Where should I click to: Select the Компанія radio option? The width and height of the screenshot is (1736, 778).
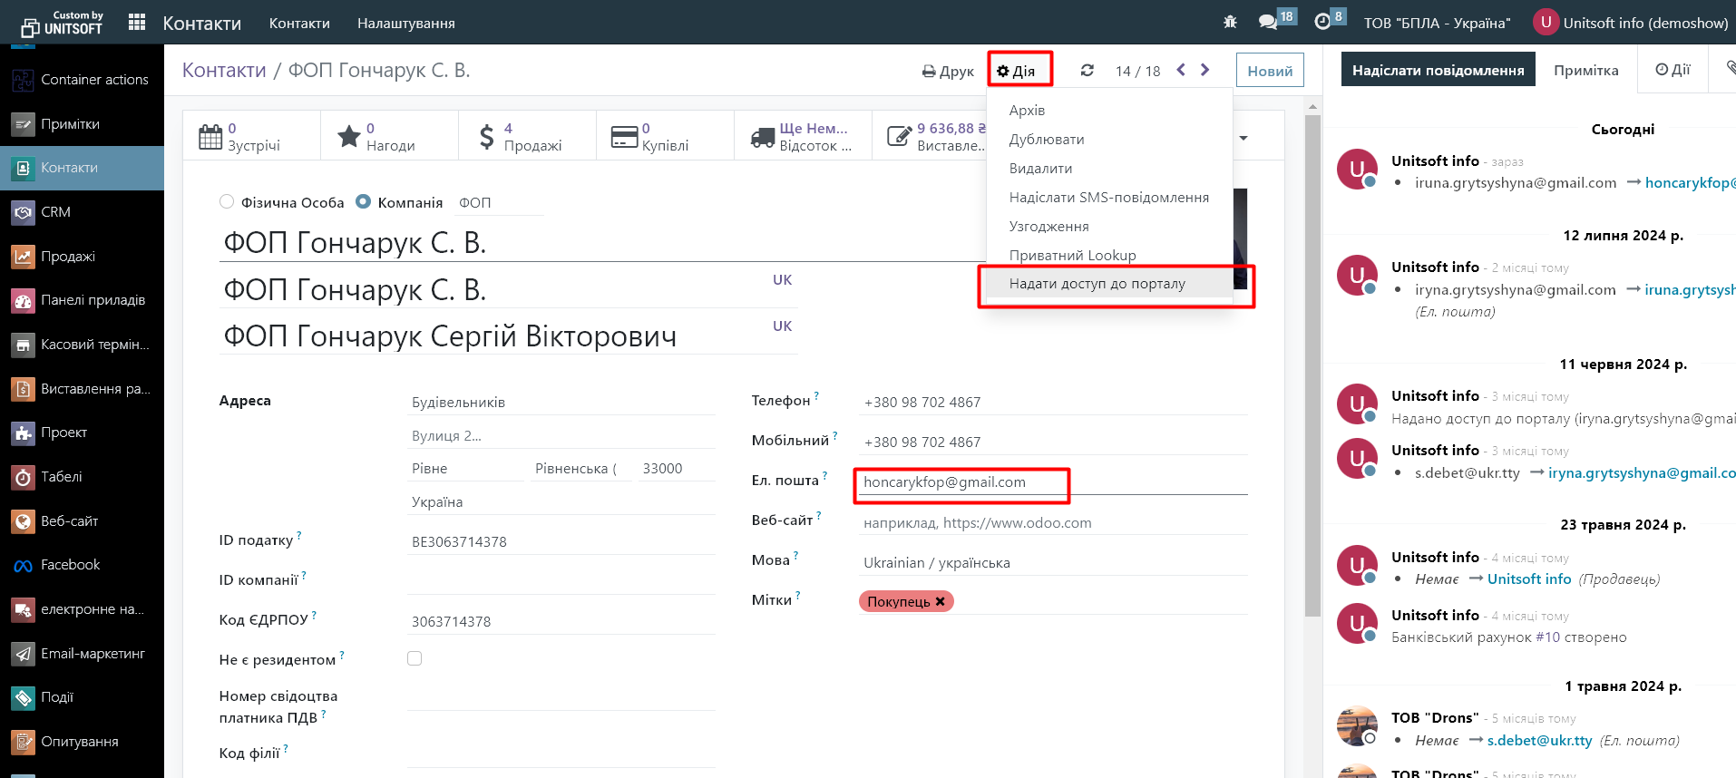(364, 202)
